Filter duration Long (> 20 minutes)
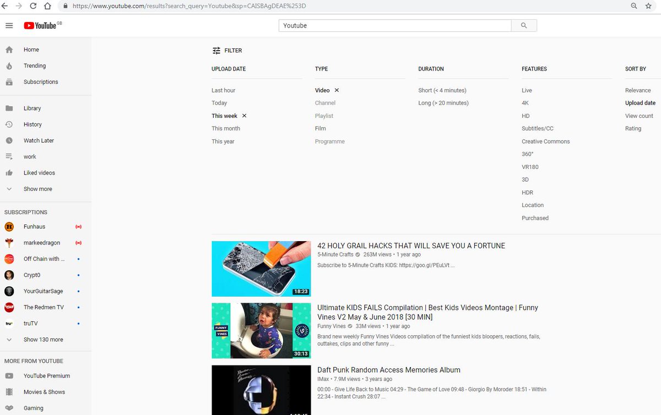 click(443, 103)
